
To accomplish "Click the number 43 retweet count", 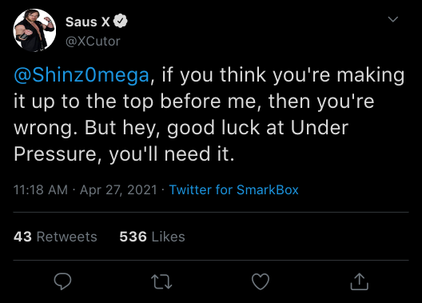I will [x=22, y=237].
